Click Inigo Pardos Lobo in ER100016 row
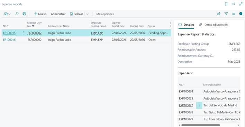 pos(60,40)
